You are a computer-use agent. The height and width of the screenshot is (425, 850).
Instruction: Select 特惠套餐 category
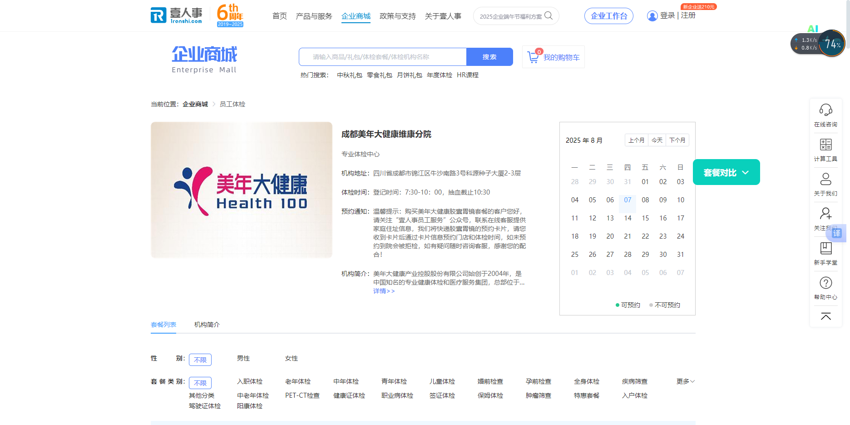[587, 395]
